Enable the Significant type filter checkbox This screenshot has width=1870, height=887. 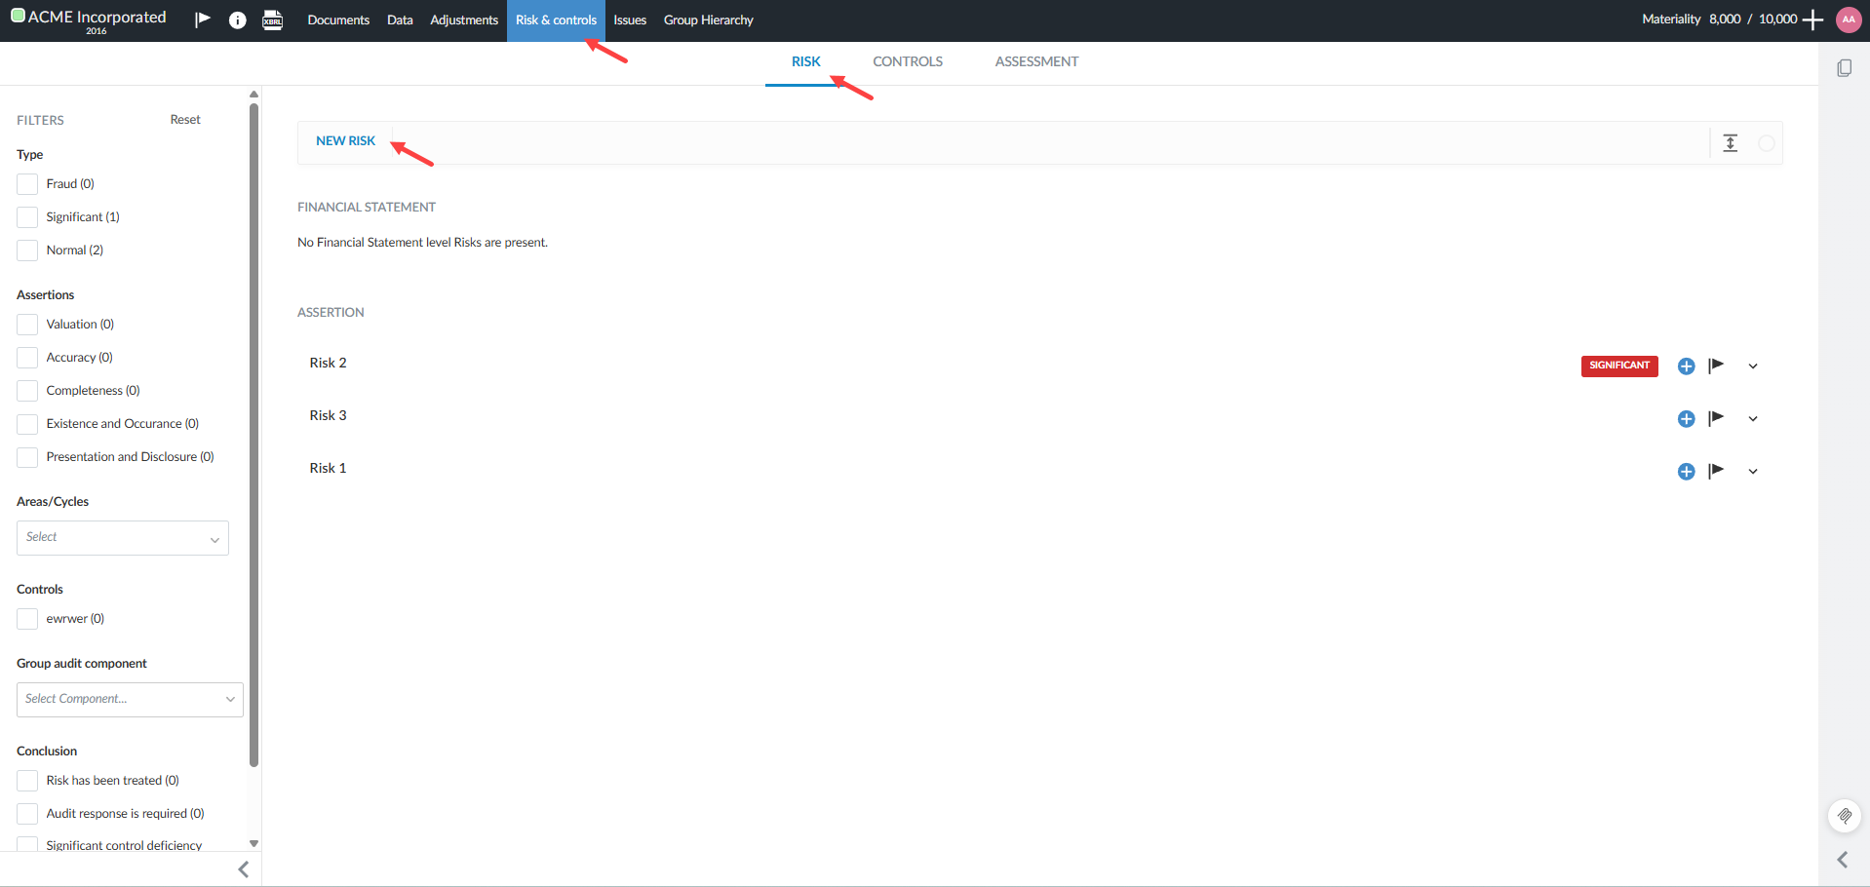[27, 217]
